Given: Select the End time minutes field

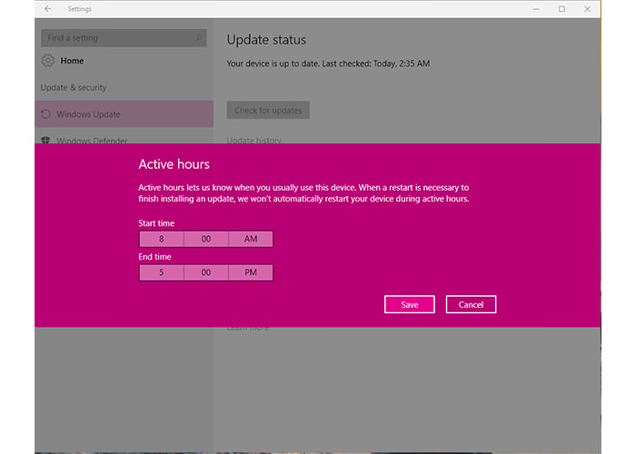Looking at the screenshot, I should coord(205,272).
